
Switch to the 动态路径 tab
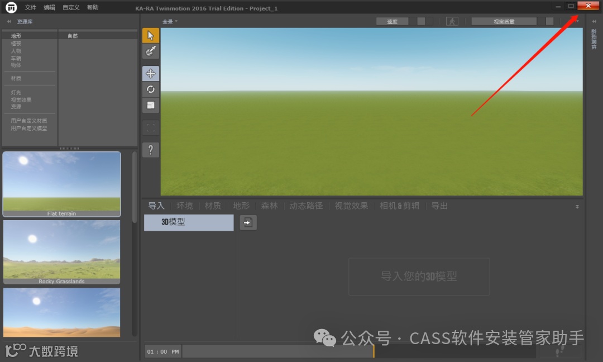click(x=306, y=206)
